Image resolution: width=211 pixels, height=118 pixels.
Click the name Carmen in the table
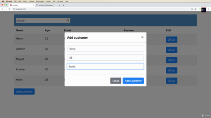20,49
